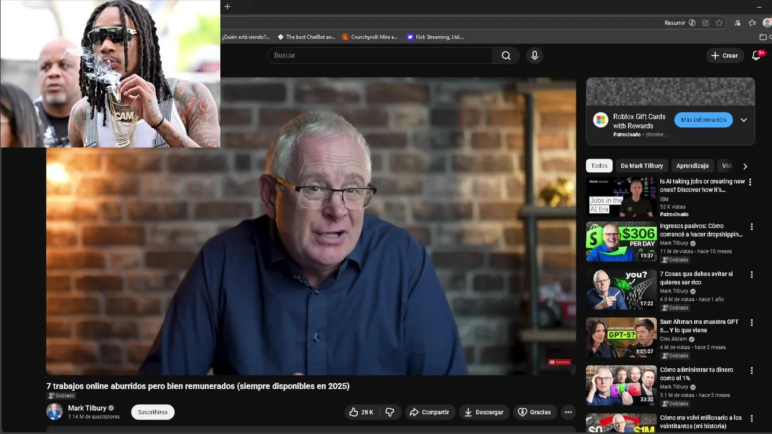
Task: Click the Doblado badge under video title
Action: [x=61, y=396]
